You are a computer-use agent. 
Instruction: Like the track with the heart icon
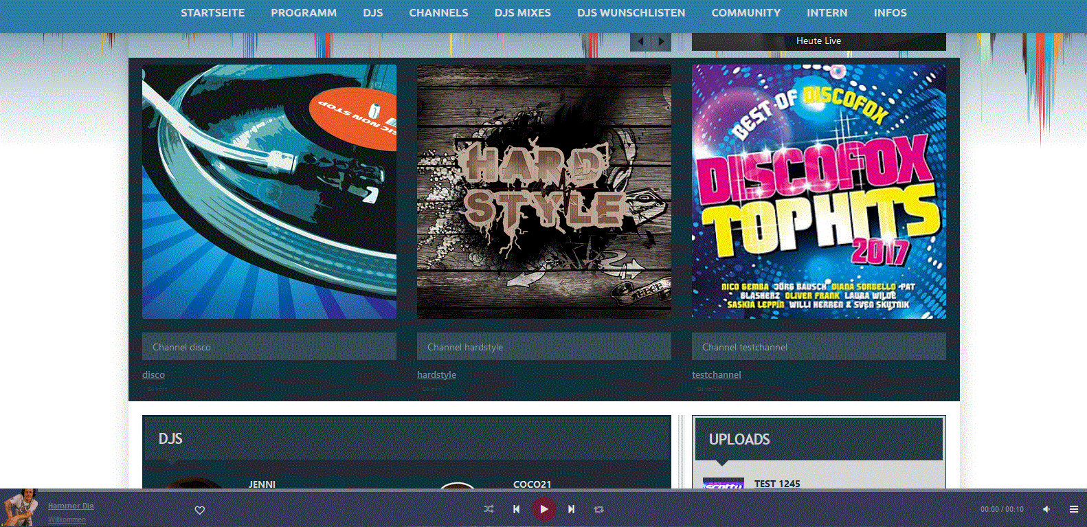coord(200,510)
